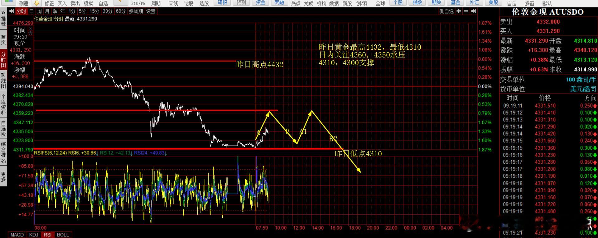Click the 卖出 toolbar item

(x=75, y=3)
